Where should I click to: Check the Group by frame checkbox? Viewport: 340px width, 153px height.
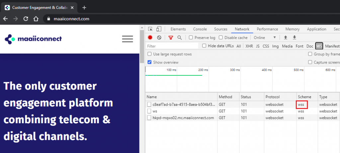coord(310,54)
